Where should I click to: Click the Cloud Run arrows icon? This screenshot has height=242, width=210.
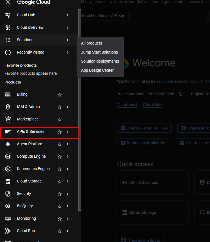[x=8, y=231]
